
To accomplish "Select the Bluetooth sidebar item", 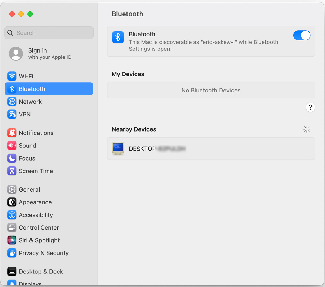I will (x=49, y=89).
